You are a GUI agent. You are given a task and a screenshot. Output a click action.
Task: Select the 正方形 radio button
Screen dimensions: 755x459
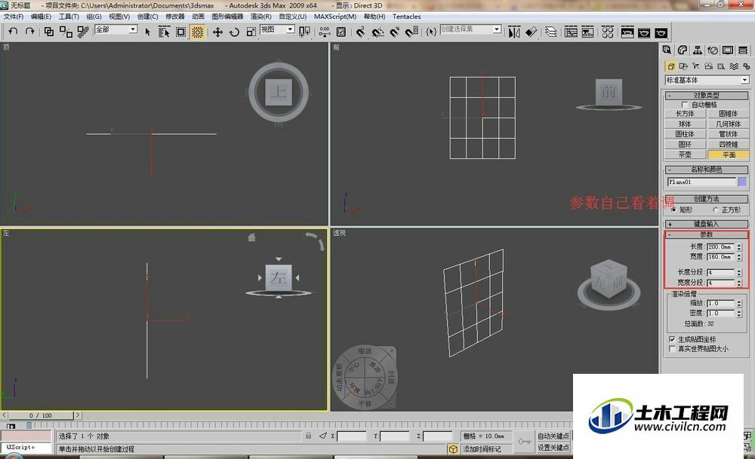coord(716,210)
